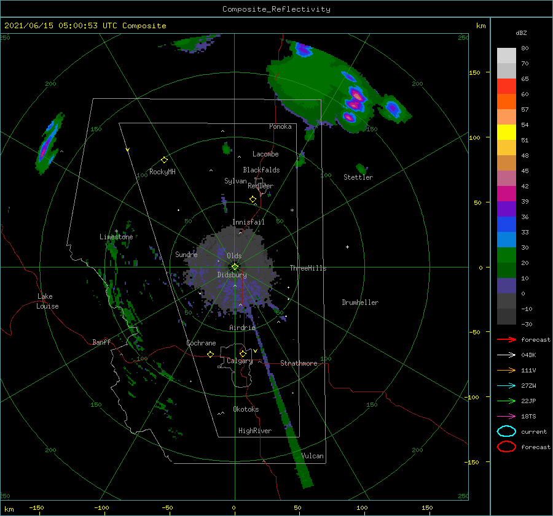Select the 20 dBZ green color swatch
The height and width of the screenshot is (516, 553).
tap(506, 255)
